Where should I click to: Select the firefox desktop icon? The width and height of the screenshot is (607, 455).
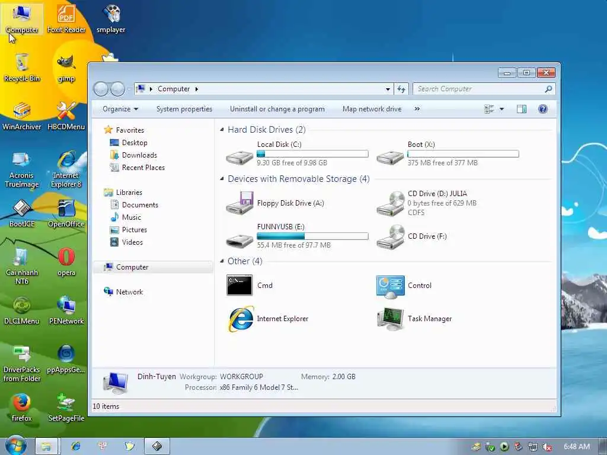(x=22, y=408)
